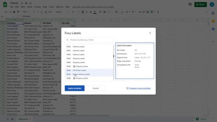Open the Edit menu

pyautogui.click(x=17, y=7)
